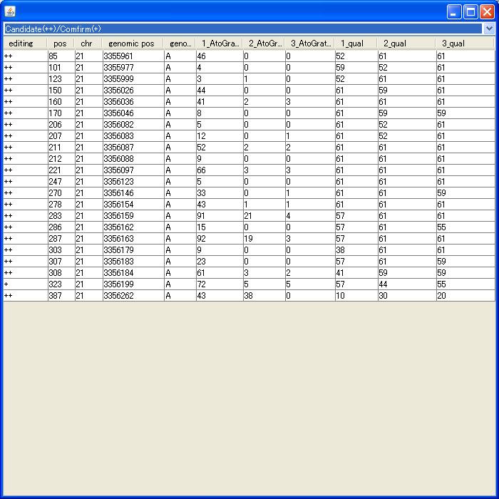499x499 pixels.
Task: Click 1_qual value 41 in row 308
Action: pyautogui.click(x=356, y=273)
